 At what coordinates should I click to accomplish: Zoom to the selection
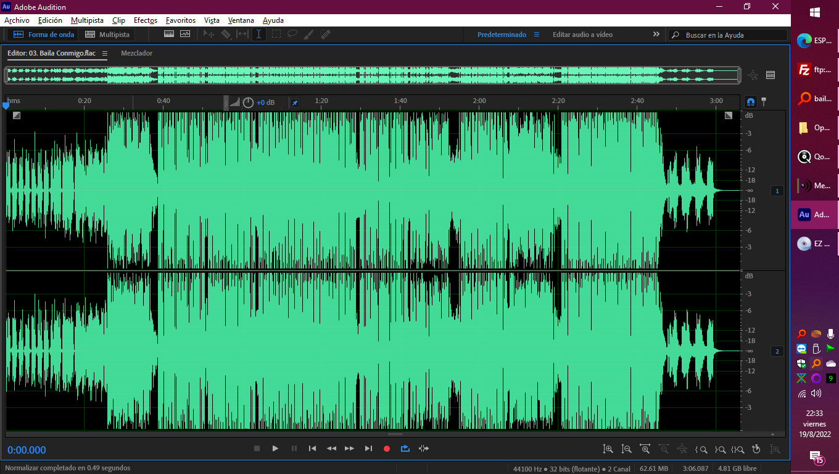pos(738,449)
